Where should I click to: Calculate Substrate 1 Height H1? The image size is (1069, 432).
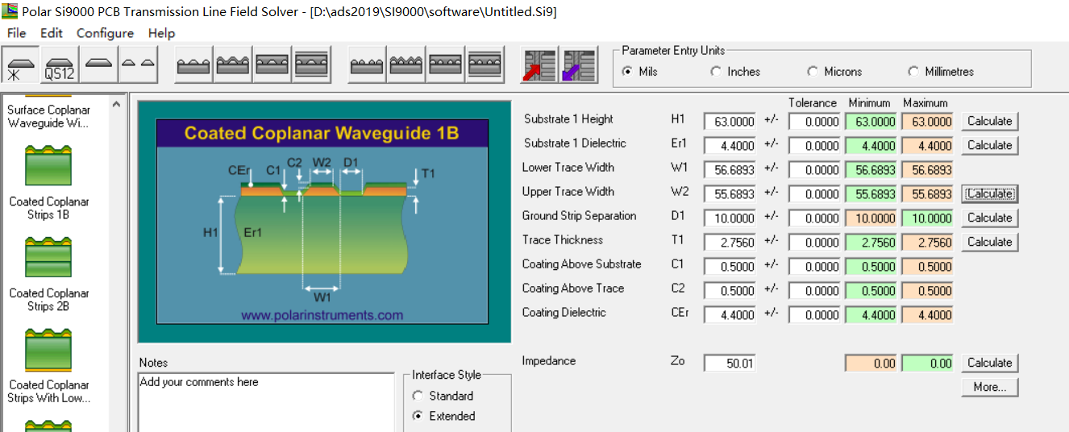pyautogui.click(x=989, y=121)
